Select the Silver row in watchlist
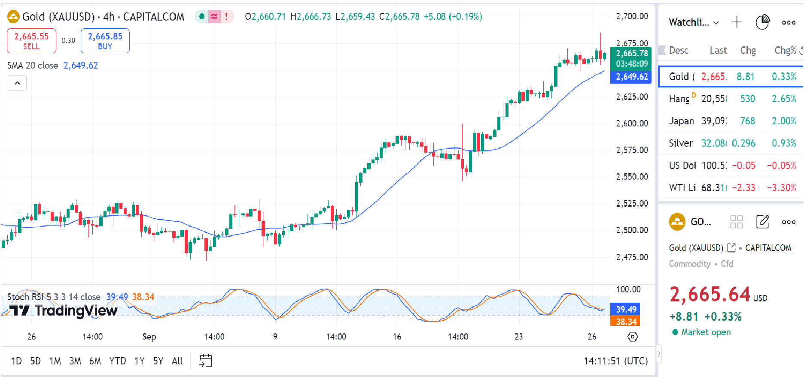The height and width of the screenshot is (379, 807). pos(730,143)
